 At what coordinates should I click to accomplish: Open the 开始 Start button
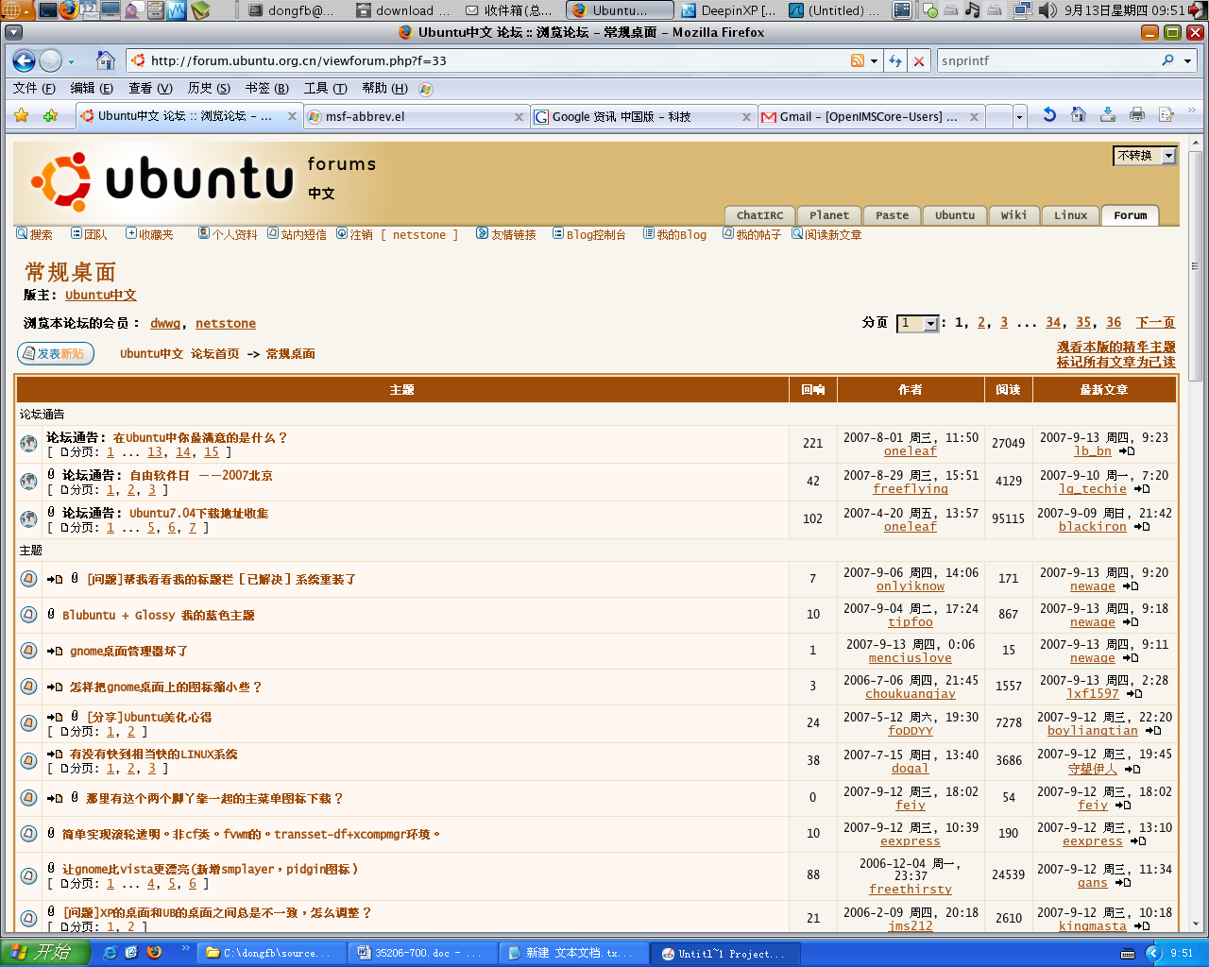point(45,953)
